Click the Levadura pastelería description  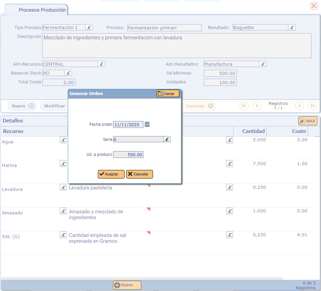90,188
